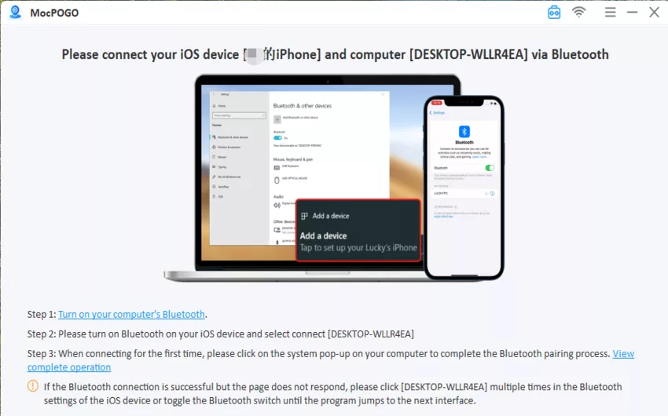The image size is (668, 416).
Task: Toggle the Bluetooth switch in laptop settings
Action: (277, 137)
